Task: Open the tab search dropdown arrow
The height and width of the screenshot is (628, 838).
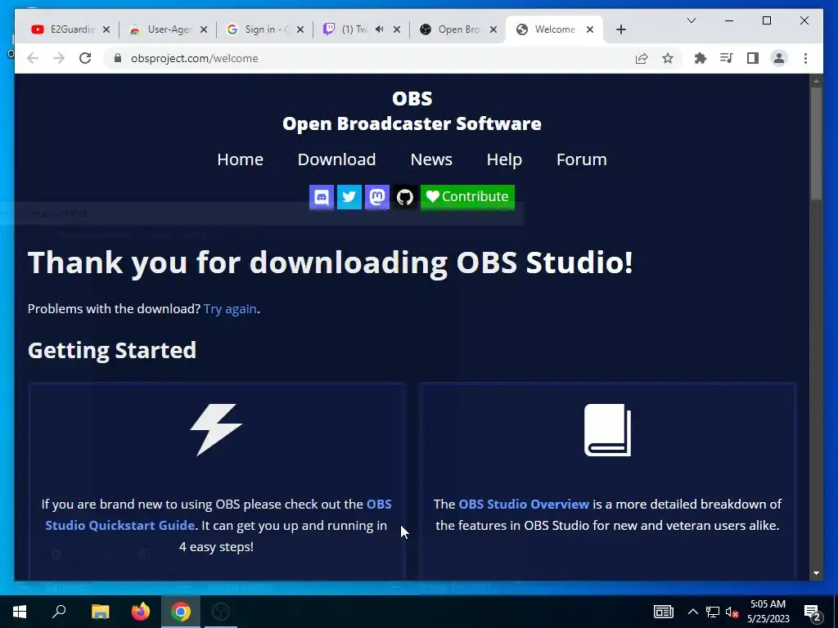Action: (691, 20)
